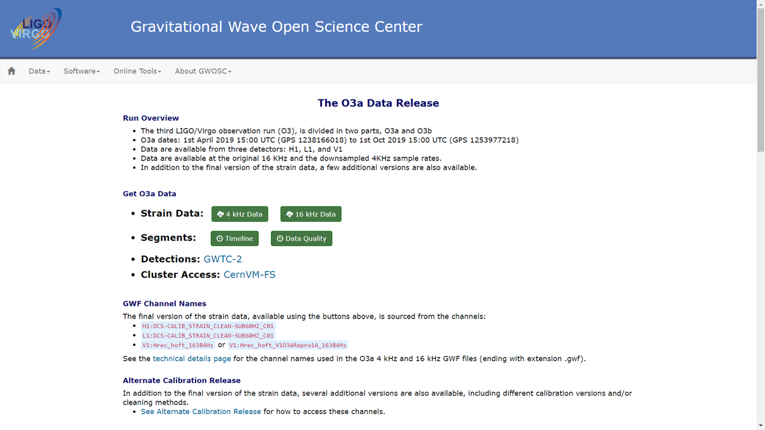765x430 pixels.
Task: Click the Alternate Calibration Release heading
Action: [182, 380]
